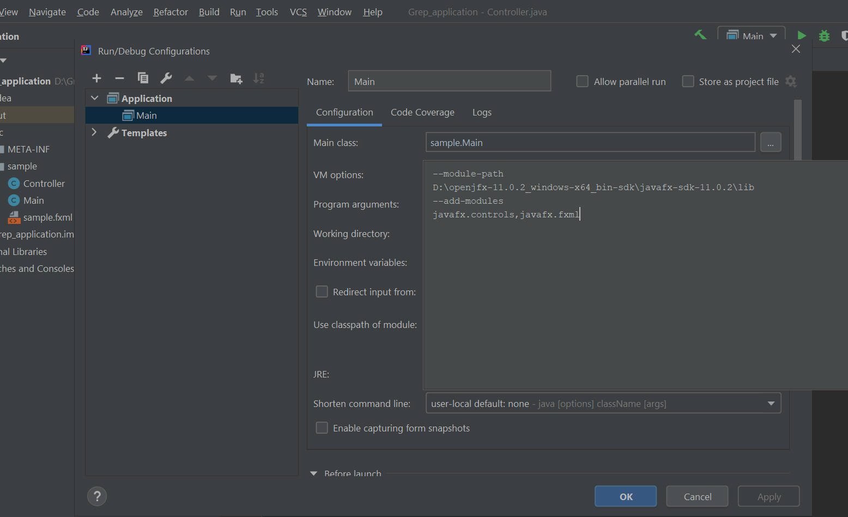Open the Code menu

pyautogui.click(x=88, y=12)
